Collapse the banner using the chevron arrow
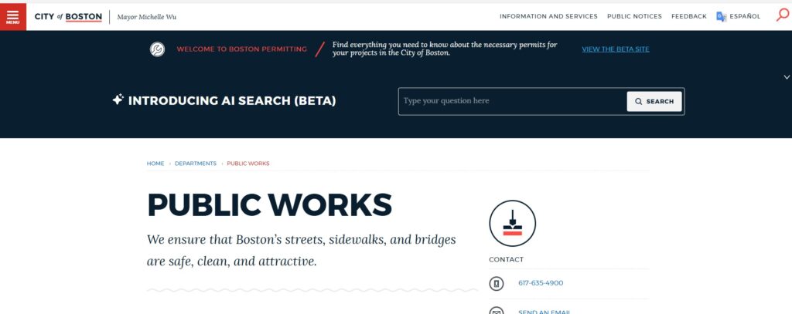 click(x=787, y=77)
